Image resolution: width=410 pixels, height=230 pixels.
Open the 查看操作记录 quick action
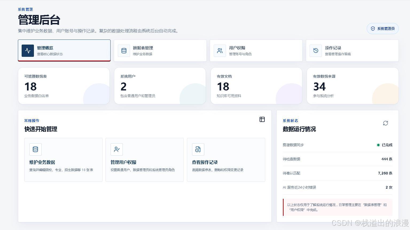click(x=226, y=160)
